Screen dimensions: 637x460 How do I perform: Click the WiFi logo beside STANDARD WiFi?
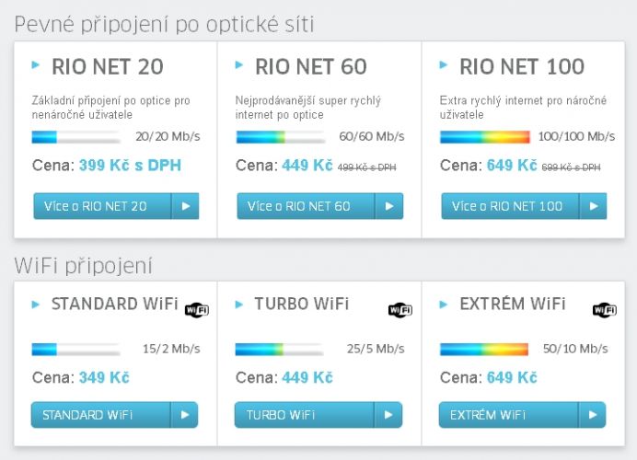coord(197,310)
